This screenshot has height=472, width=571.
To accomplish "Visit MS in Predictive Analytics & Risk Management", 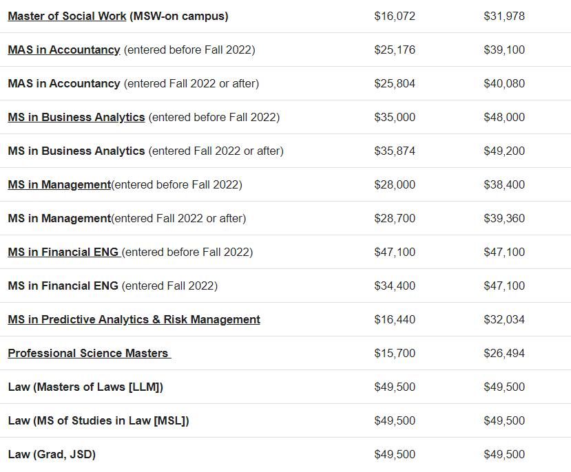I will pyautogui.click(x=134, y=319).
